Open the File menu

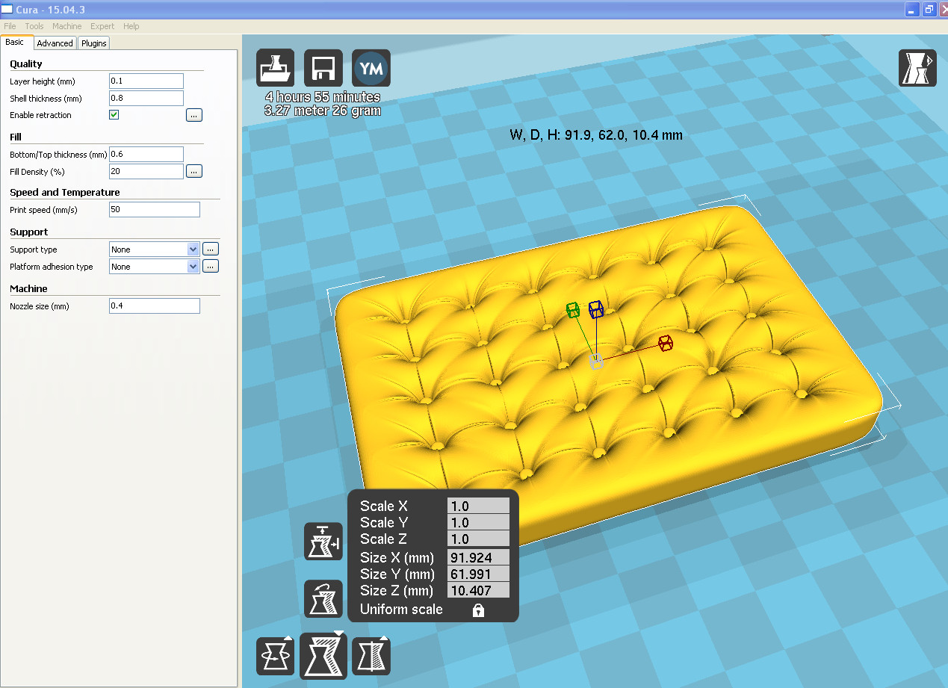[10, 26]
